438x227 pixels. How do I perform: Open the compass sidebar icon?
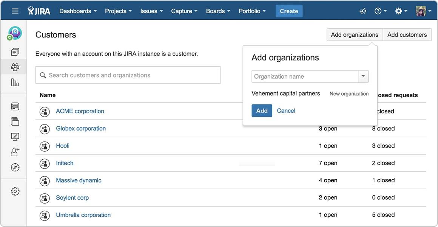click(15, 167)
